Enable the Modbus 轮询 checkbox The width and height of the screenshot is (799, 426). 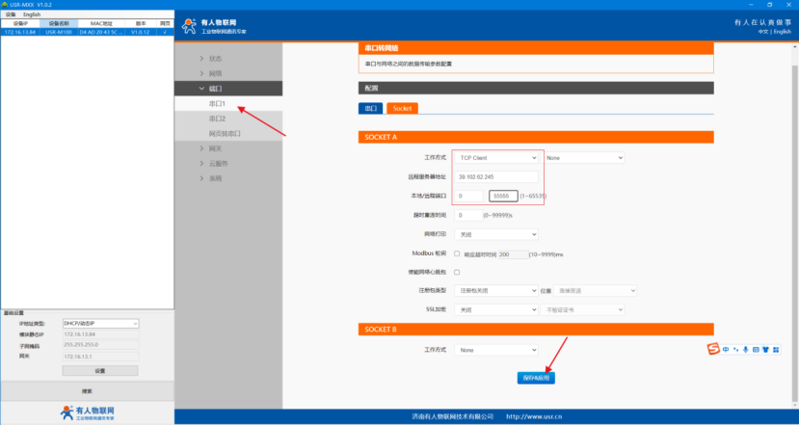(x=457, y=253)
